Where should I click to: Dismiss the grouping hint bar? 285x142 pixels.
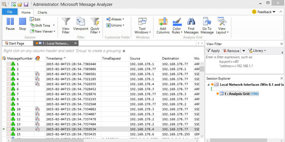pyautogui.click(x=124, y=51)
